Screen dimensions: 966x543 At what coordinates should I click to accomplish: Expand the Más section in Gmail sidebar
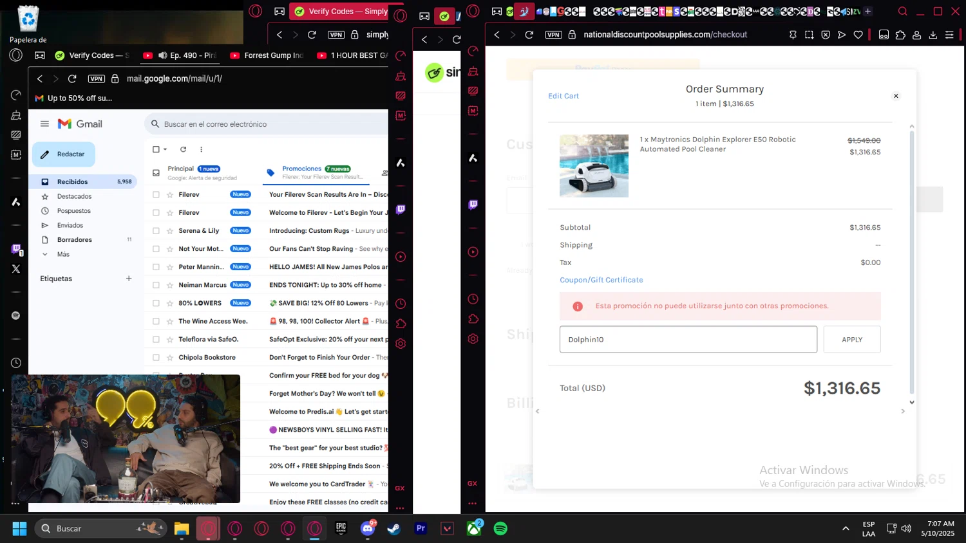(63, 254)
